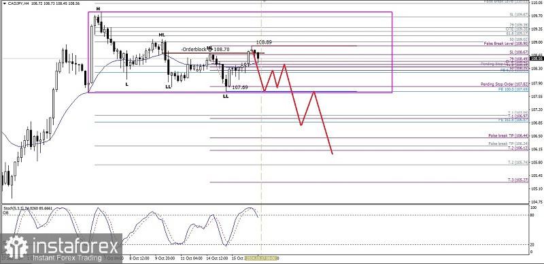Click the 106.15 price axis value
The height and width of the screenshot is (264, 544).
point(537,150)
